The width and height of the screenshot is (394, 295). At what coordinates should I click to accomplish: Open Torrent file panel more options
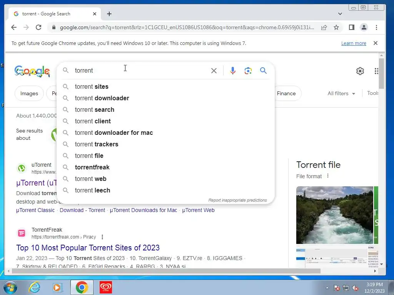(x=328, y=176)
